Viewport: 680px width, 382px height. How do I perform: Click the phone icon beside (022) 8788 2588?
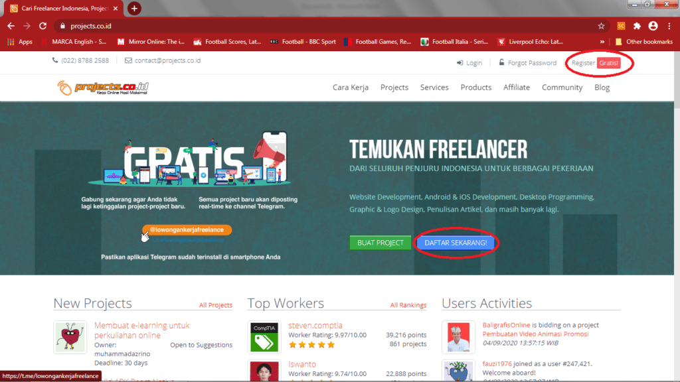pyautogui.click(x=56, y=60)
